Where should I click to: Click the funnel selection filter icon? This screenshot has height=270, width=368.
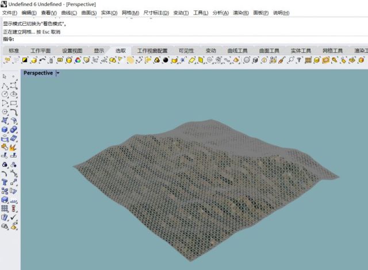point(299,60)
